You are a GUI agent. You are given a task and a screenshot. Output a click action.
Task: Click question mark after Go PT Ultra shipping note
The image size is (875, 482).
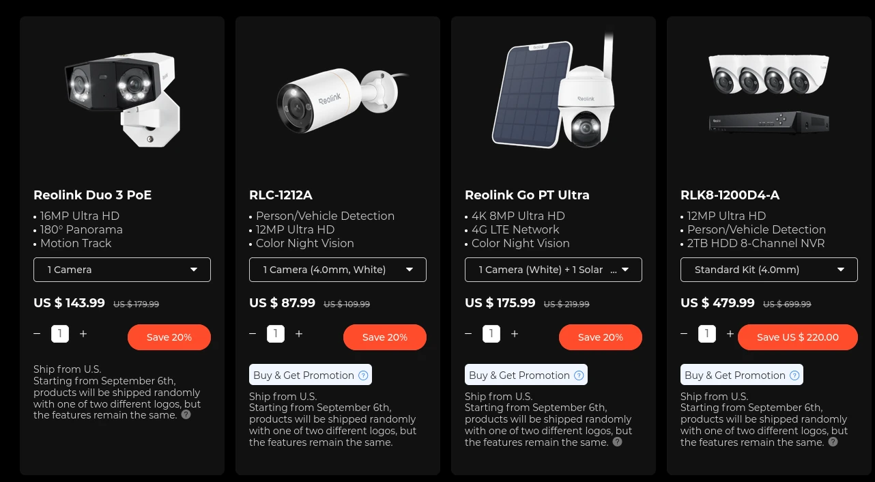point(617,442)
